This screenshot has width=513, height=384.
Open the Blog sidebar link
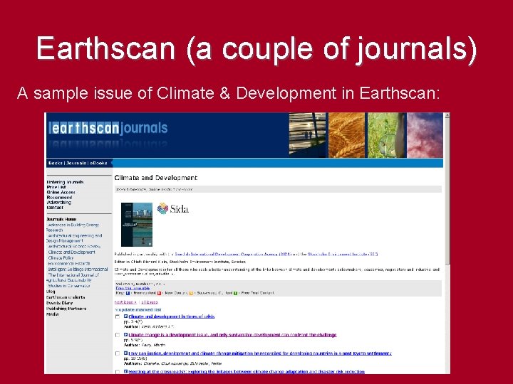(x=51, y=292)
